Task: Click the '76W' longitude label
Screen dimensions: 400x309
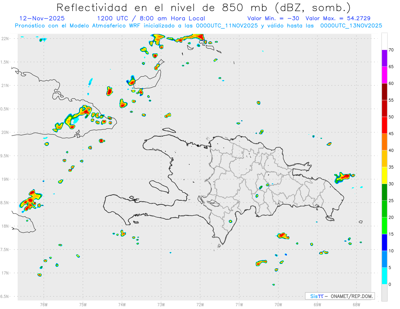Action: point(44,304)
